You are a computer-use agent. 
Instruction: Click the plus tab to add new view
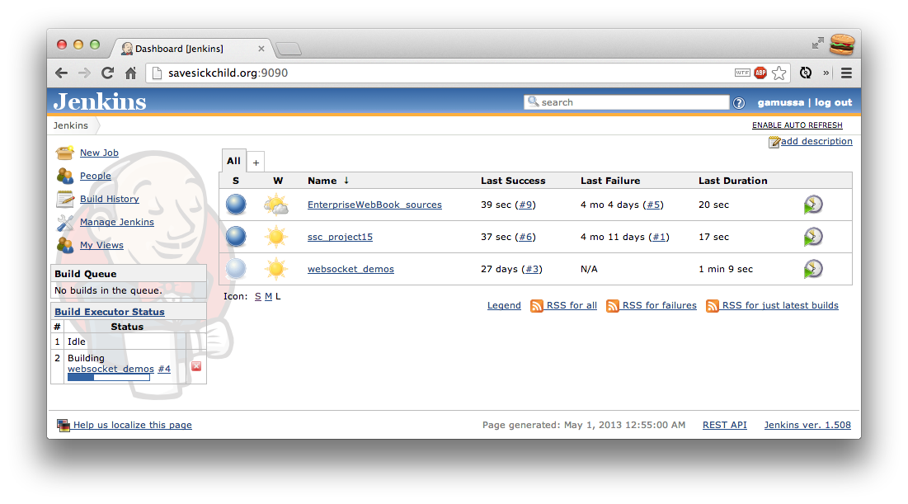(x=256, y=163)
